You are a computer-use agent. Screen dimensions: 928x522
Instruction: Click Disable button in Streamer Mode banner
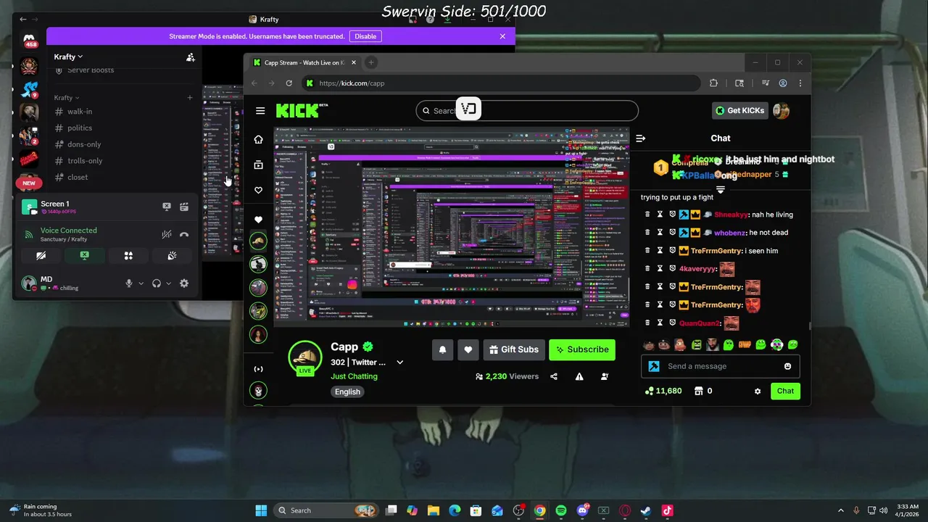click(365, 36)
